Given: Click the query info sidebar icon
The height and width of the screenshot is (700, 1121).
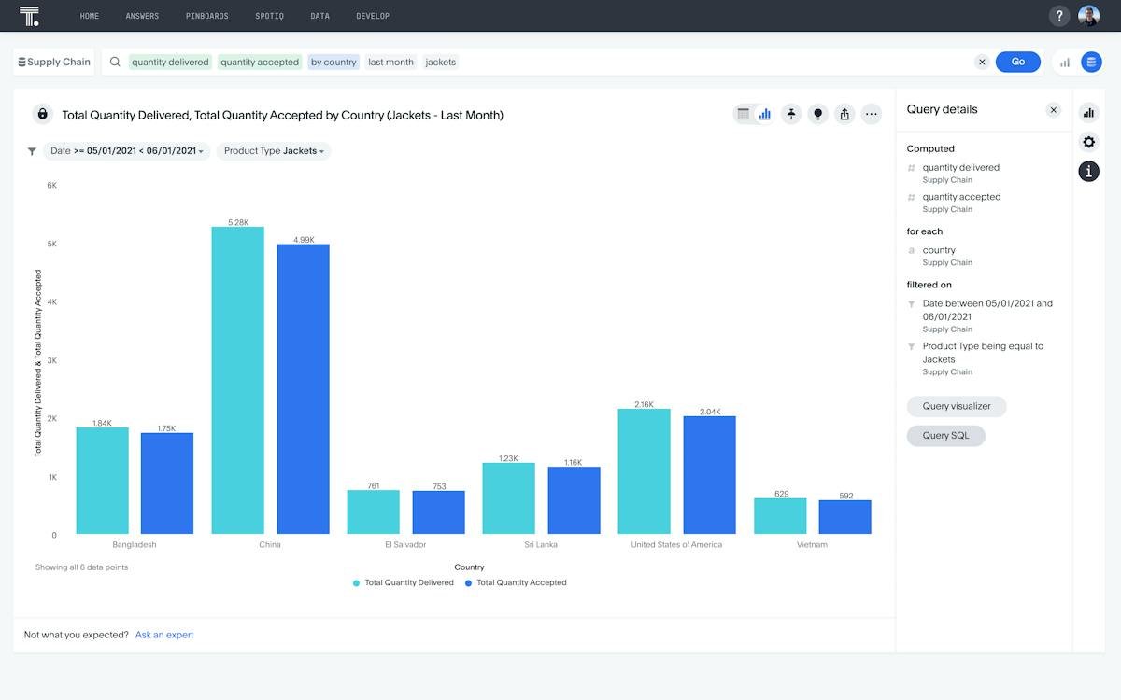Looking at the screenshot, I should tap(1088, 171).
